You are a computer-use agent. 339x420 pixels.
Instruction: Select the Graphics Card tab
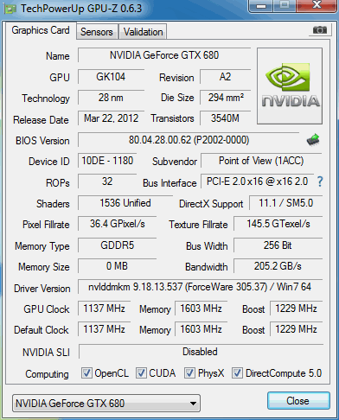tap(41, 30)
